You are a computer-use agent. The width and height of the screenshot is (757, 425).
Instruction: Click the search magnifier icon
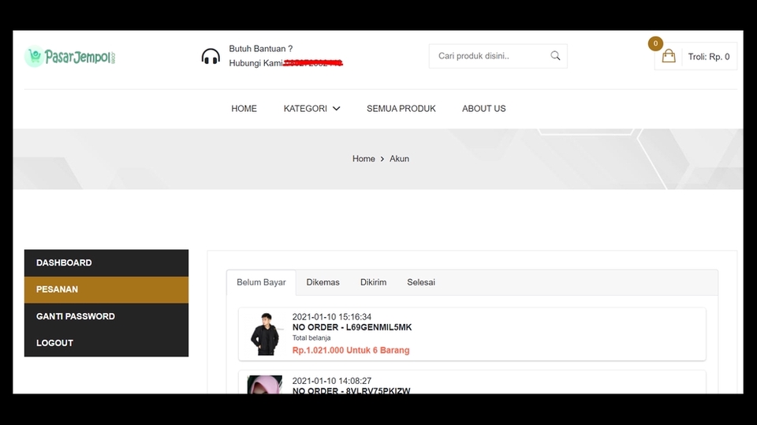click(555, 56)
